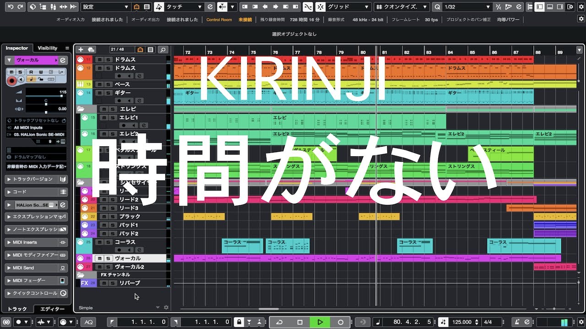Click the Simple track list gear icon
Screen dimensions: 586x329
click(166, 308)
